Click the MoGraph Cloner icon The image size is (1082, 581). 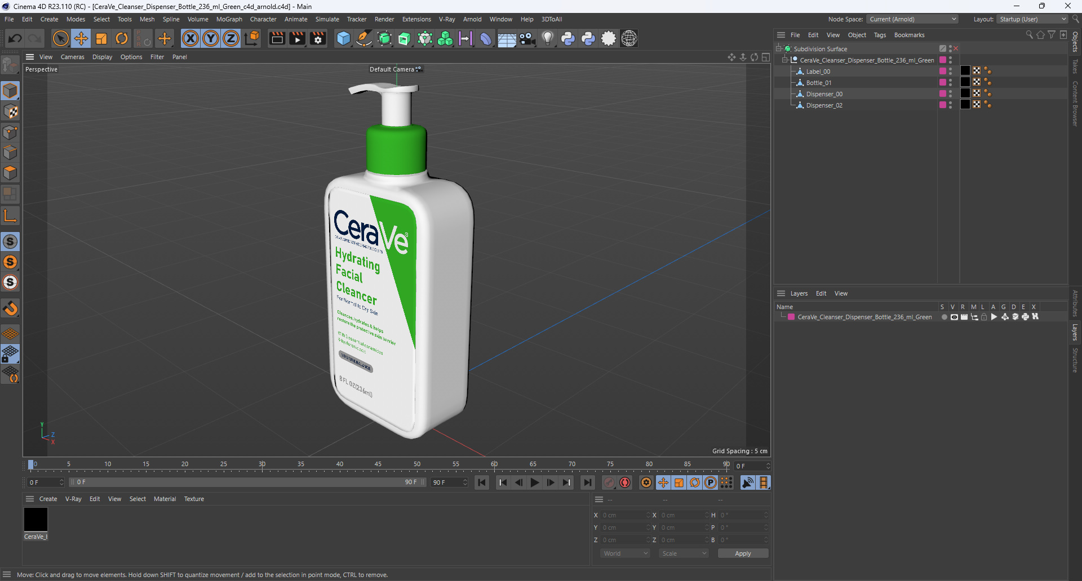click(x=445, y=38)
